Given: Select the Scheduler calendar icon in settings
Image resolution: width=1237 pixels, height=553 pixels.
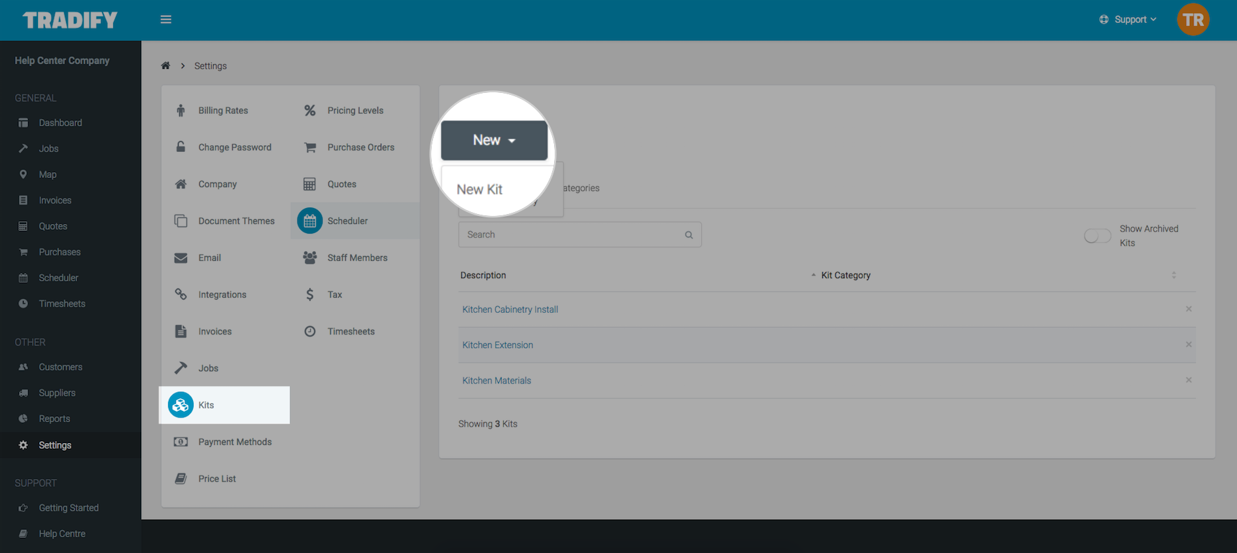Looking at the screenshot, I should click(309, 221).
